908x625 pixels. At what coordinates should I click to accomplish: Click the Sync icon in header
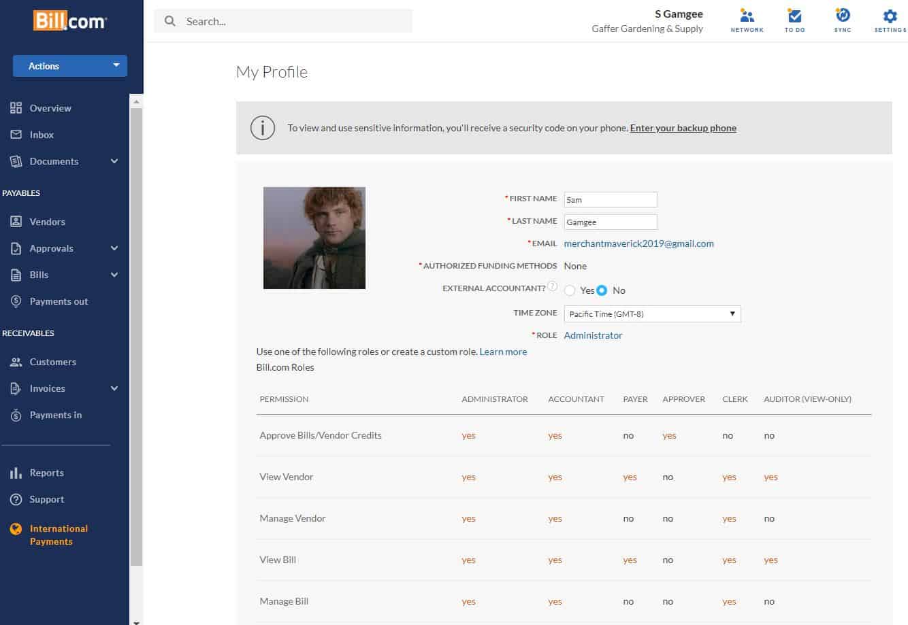(843, 16)
